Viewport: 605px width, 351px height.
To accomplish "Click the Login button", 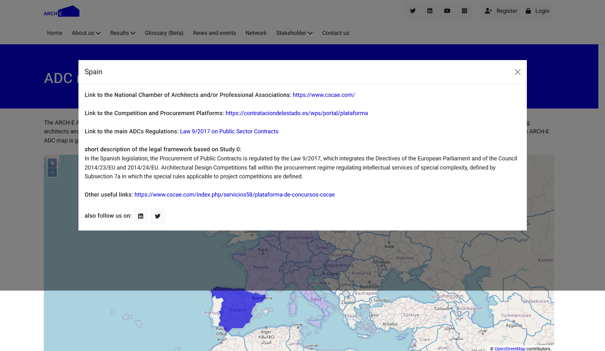I will pos(538,11).
